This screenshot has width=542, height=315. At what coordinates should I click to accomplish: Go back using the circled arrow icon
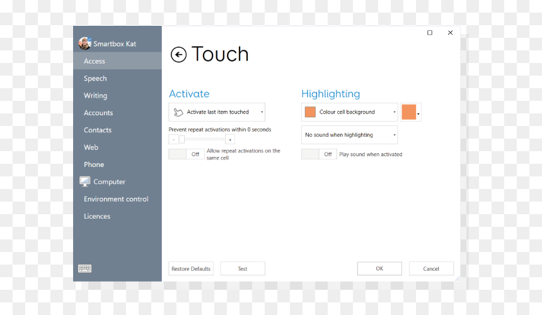[x=178, y=55]
